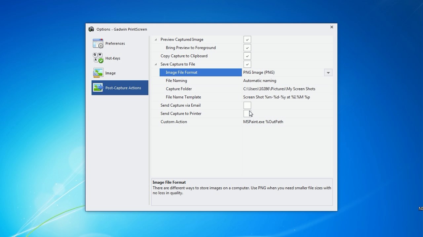This screenshot has width=423, height=237.
Task: Close the Options dialog window
Action: click(332, 27)
